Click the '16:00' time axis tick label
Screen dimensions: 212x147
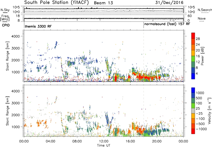(130, 141)
